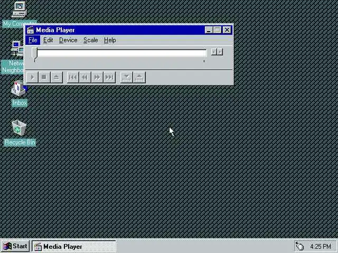Close the Media Player window

[x=227, y=30]
